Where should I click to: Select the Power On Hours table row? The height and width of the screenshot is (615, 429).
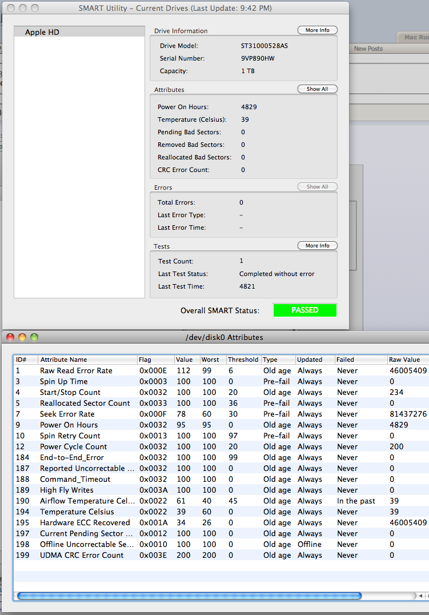click(x=222, y=425)
